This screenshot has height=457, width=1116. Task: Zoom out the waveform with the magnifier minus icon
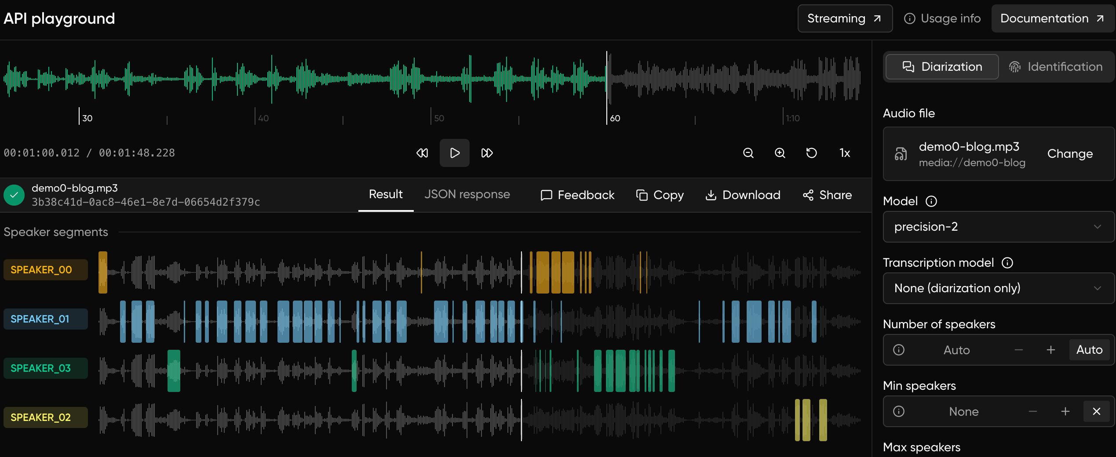[x=748, y=153]
